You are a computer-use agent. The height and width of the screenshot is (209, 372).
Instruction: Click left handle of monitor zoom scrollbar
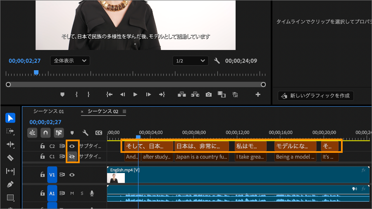click(8, 85)
